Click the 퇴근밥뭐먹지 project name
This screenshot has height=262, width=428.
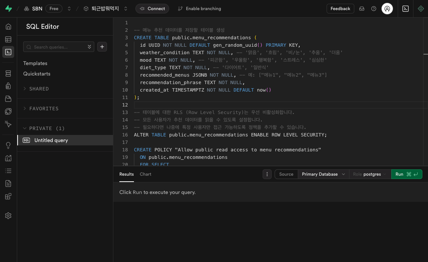105,9
